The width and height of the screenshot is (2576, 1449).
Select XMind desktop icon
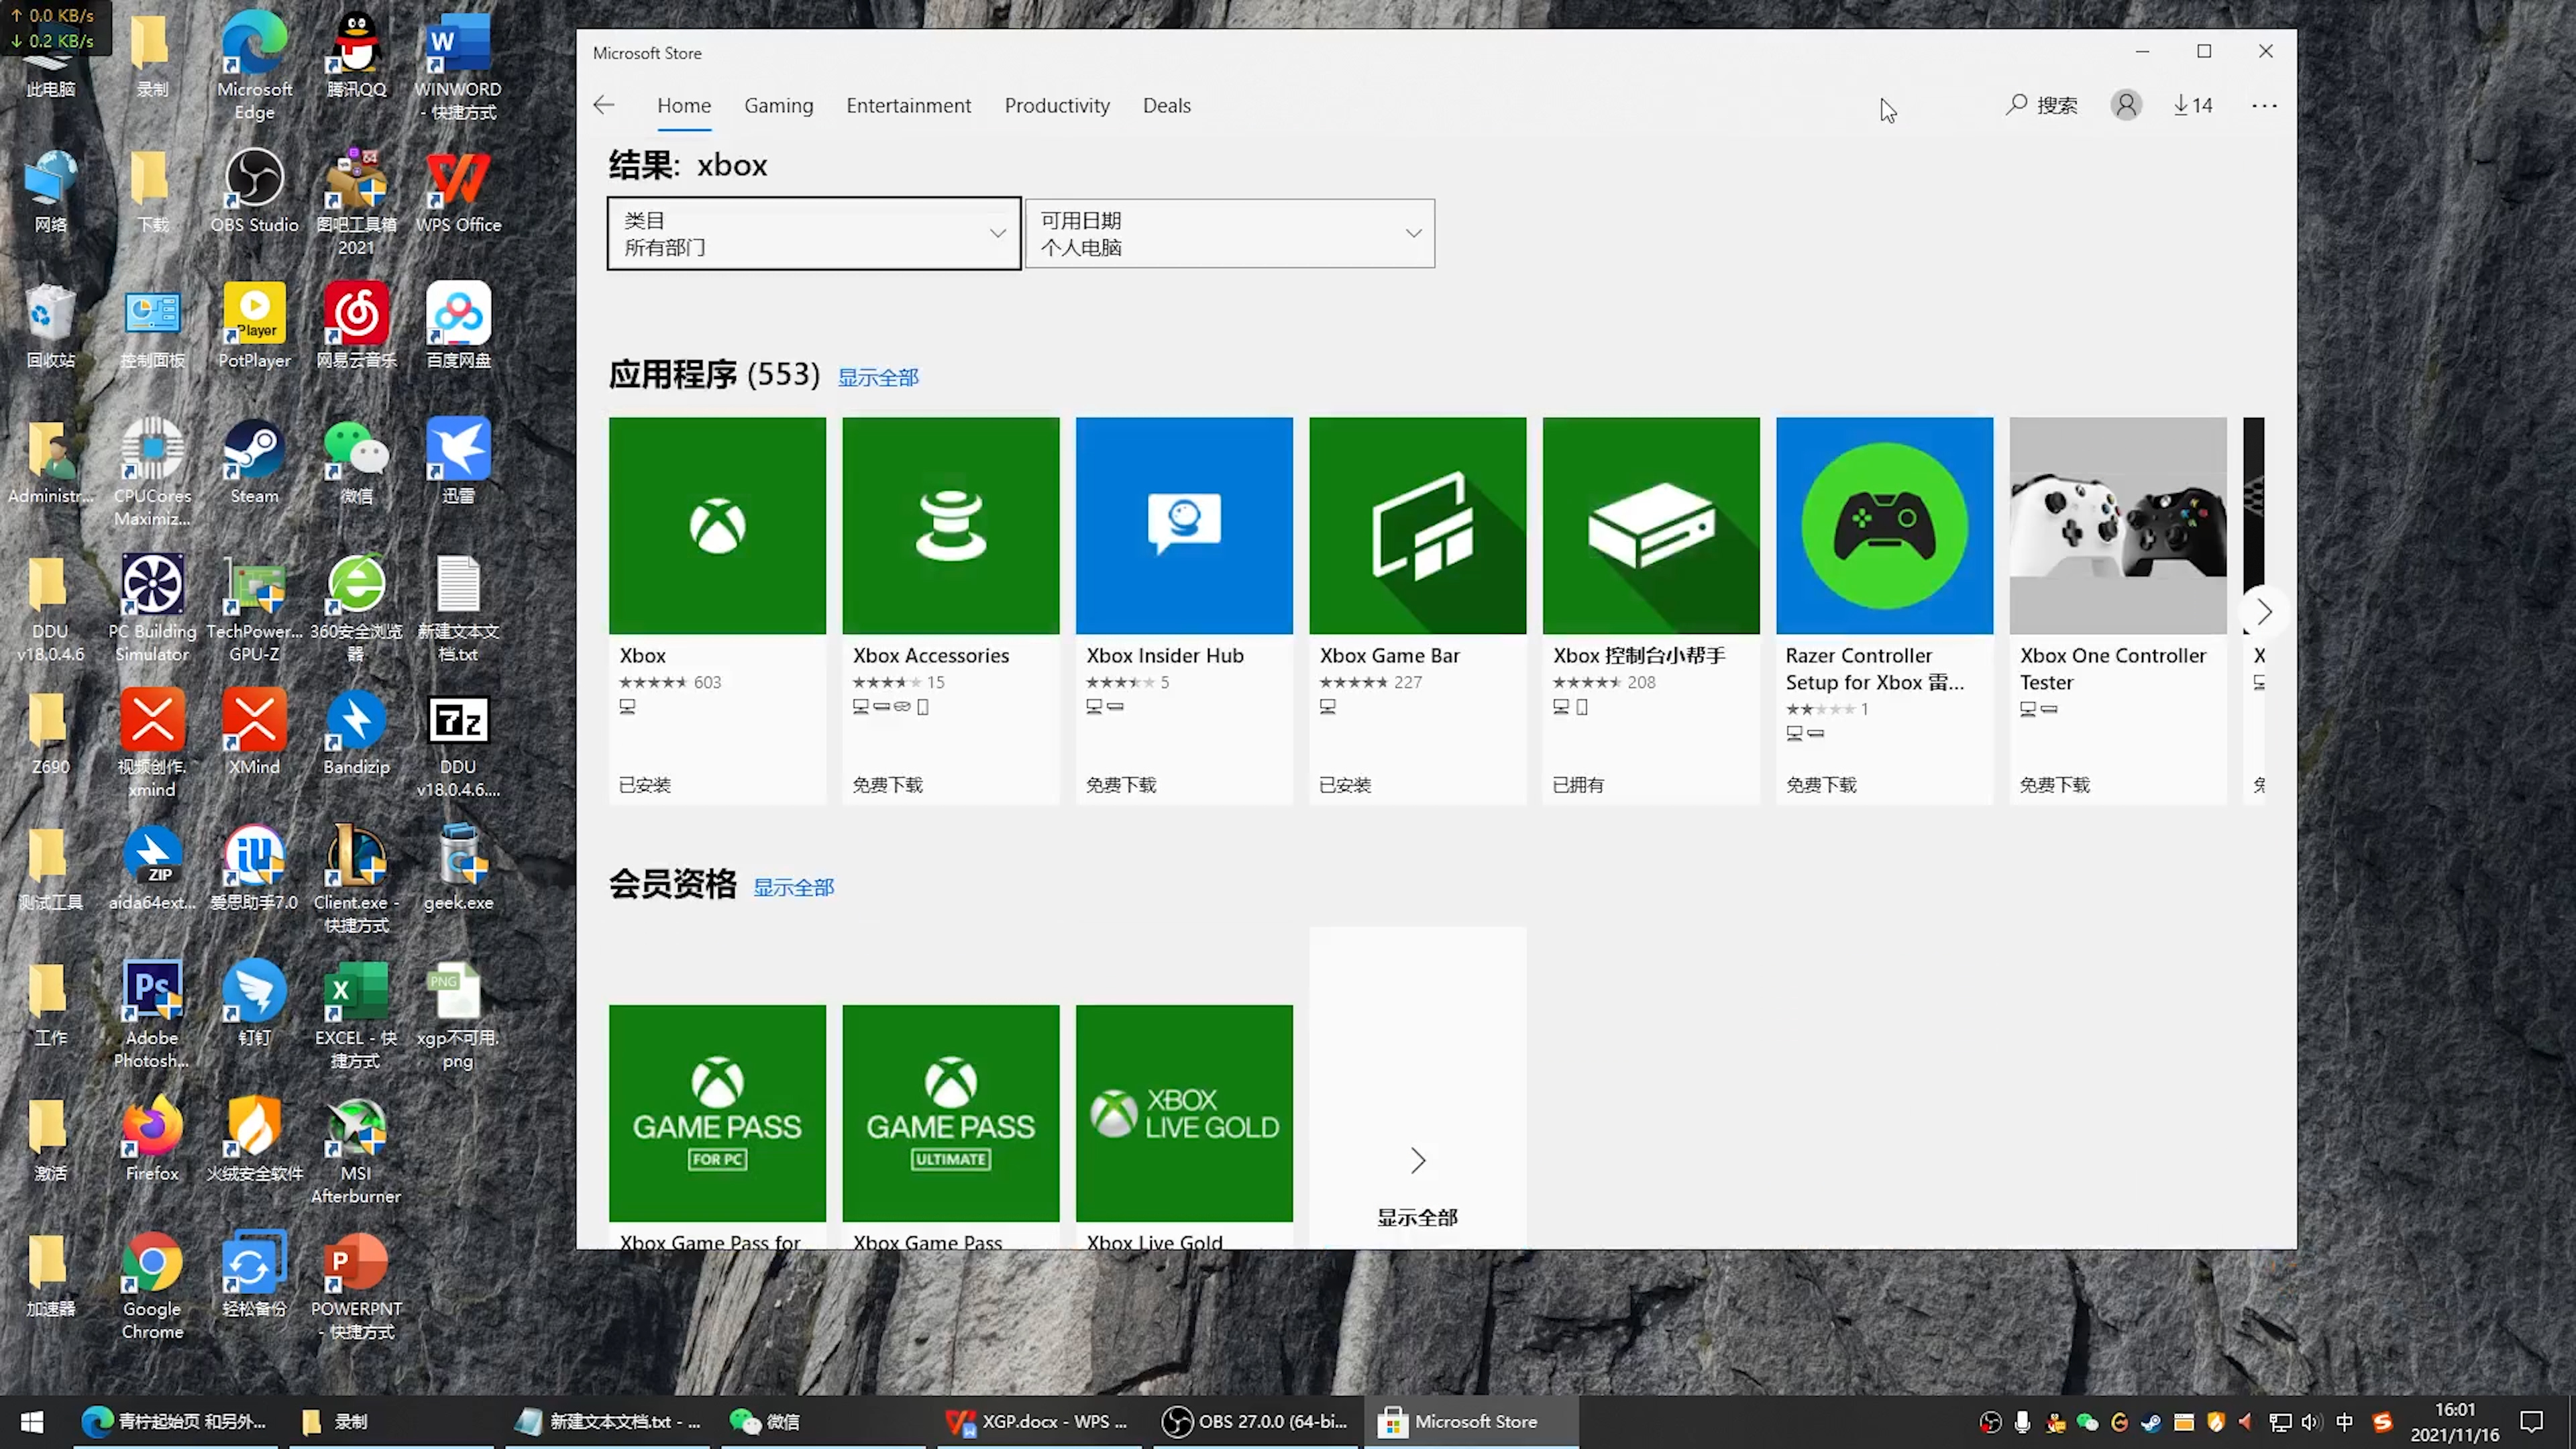point(254,733)
